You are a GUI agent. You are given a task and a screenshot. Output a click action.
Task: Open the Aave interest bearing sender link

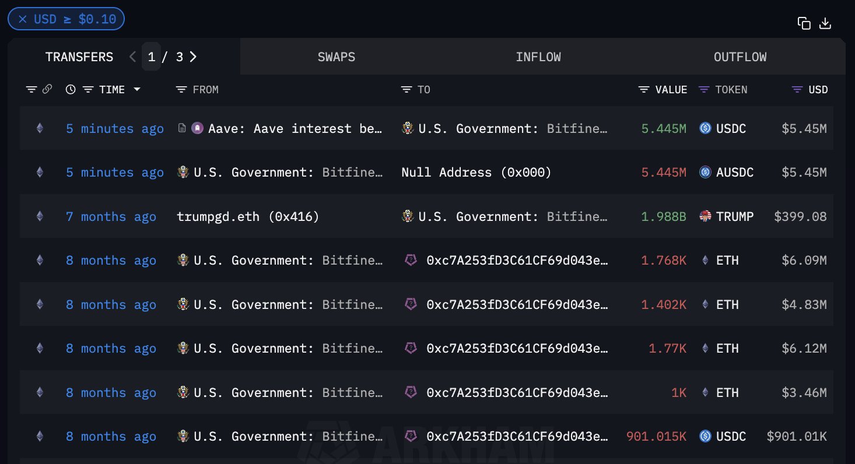[x=296, y=129]
